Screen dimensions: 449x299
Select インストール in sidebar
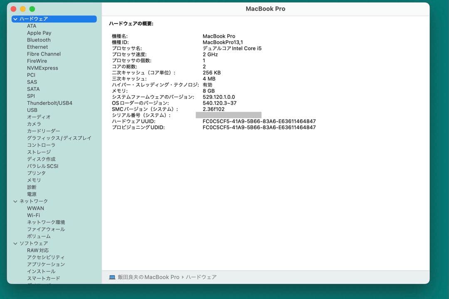tap(41, 272)
